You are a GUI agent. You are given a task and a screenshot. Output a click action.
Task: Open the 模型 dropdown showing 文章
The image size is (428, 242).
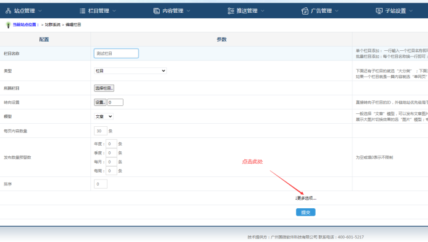click(x=103, y=116)
